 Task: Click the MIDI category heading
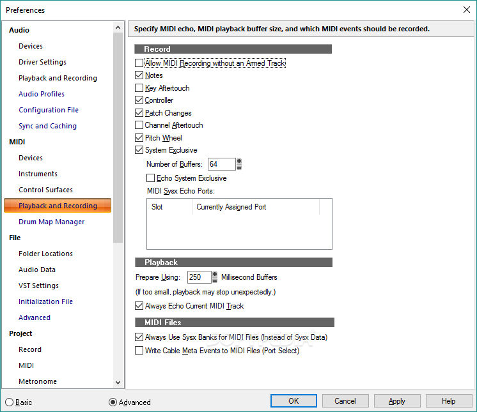[17, 142]
